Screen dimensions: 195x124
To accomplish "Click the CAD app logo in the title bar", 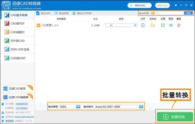I will [x=6, y=5].
